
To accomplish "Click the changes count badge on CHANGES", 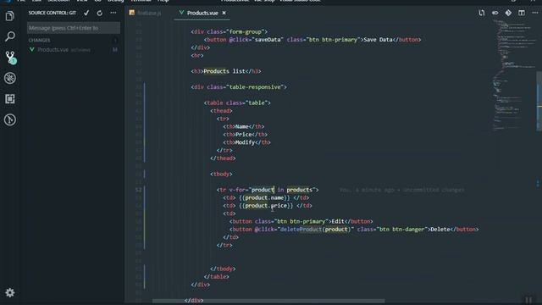I will pyautogui.click(x=115, y=41).
